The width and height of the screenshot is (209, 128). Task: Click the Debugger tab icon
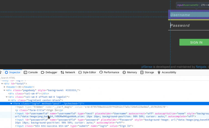[42, 72]
